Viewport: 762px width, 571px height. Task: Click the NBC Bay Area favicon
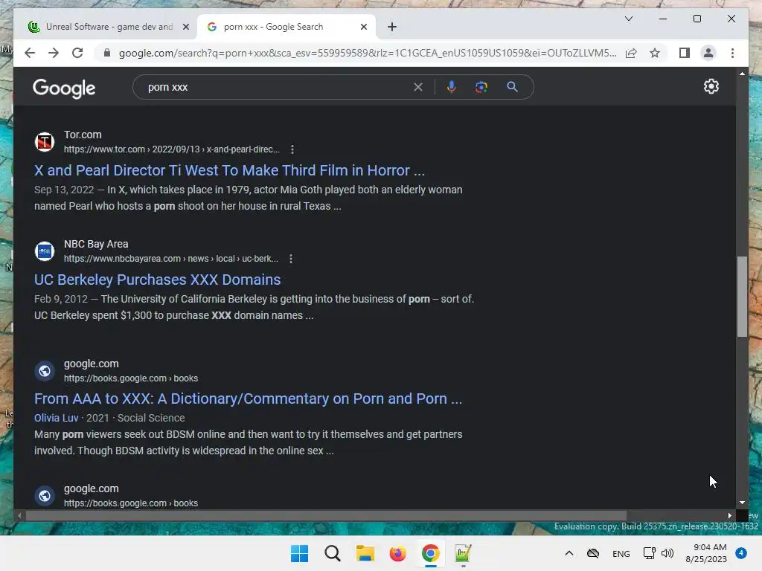click(45, 251)
